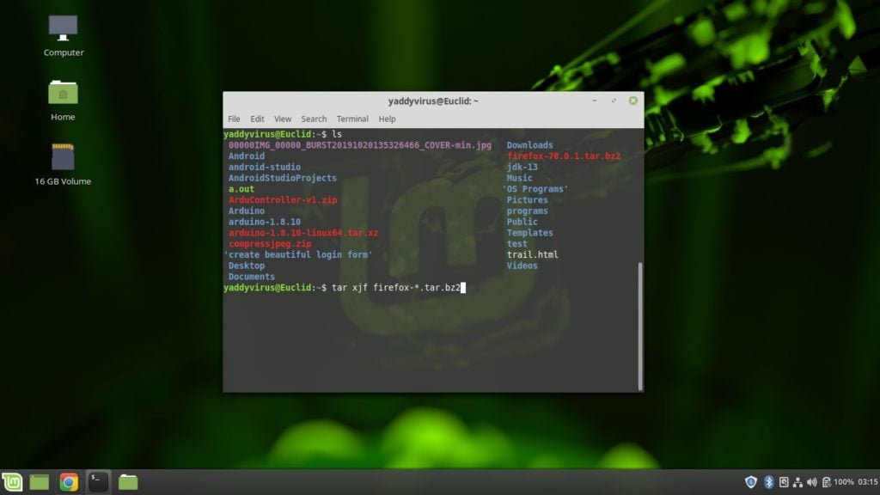Close the terminal window
880x495 pixels.
coord(633,101)
